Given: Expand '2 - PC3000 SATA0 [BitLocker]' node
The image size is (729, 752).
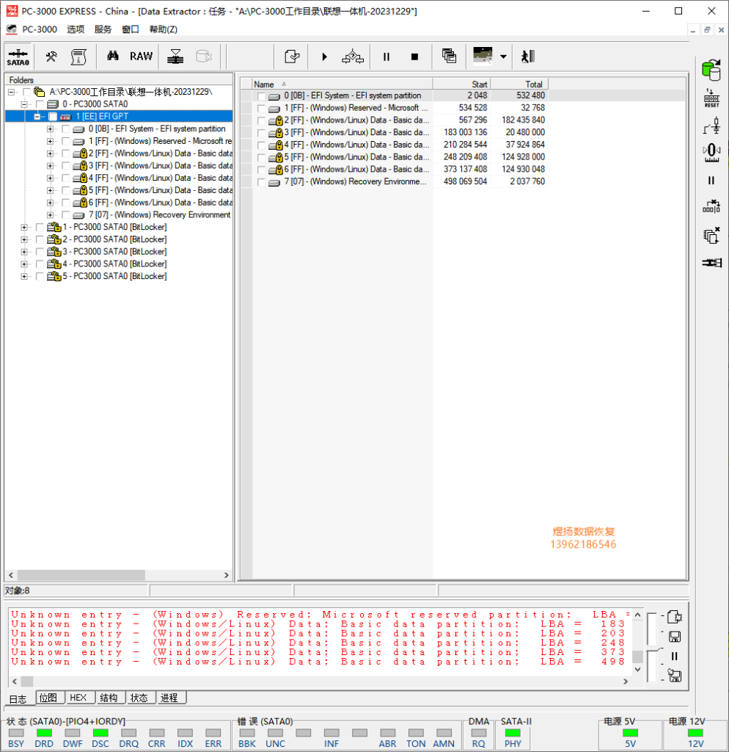Looking at the screenshot, I should 24,239.
